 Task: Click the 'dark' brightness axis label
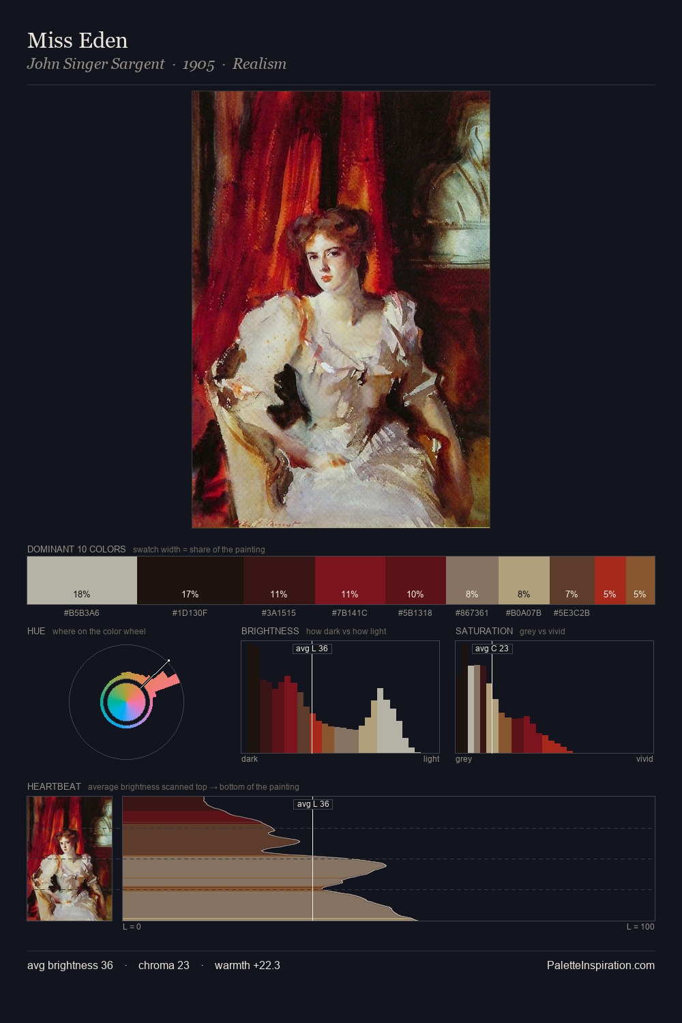pos(250,759)
